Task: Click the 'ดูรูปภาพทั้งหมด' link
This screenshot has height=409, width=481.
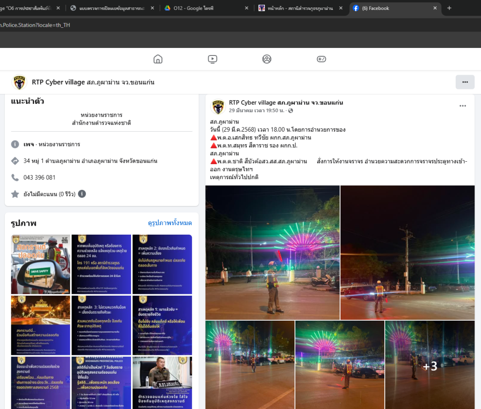Action: point(170,223)
